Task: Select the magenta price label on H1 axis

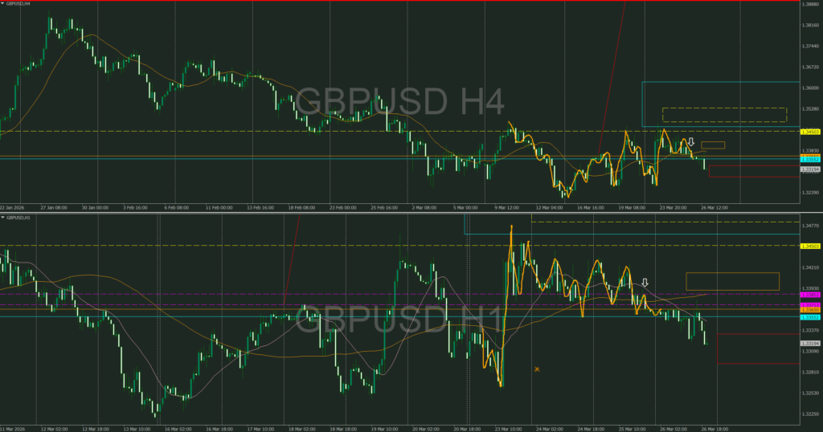Action: (x=810, y=295)
